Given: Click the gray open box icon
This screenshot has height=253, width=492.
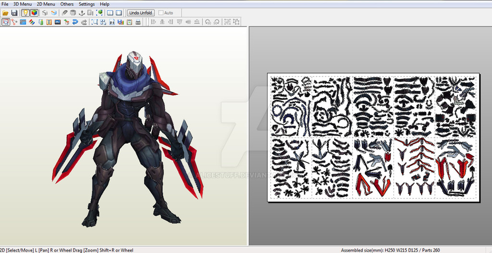Looking at the screenshot, I should coord(73,13).
